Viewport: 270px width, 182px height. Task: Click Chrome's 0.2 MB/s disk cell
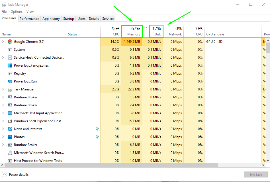(152, 42)
